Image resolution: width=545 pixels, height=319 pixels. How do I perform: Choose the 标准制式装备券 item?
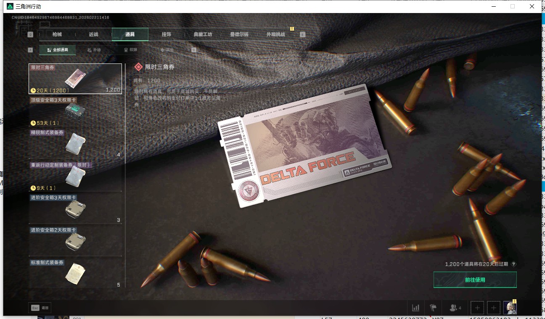click(75, 274)
